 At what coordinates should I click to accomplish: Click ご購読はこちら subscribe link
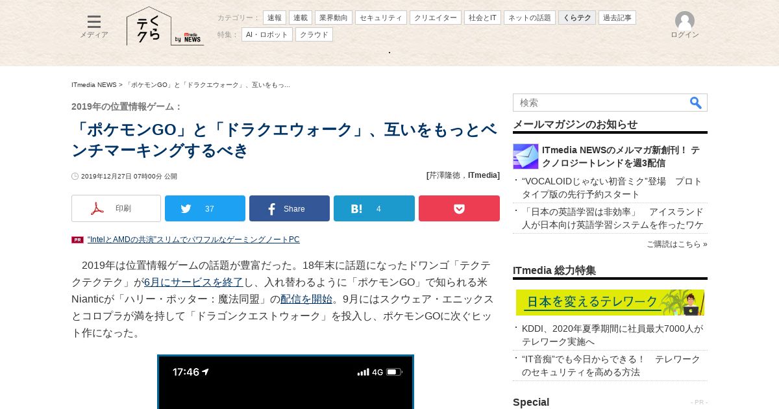pos(676,244)
